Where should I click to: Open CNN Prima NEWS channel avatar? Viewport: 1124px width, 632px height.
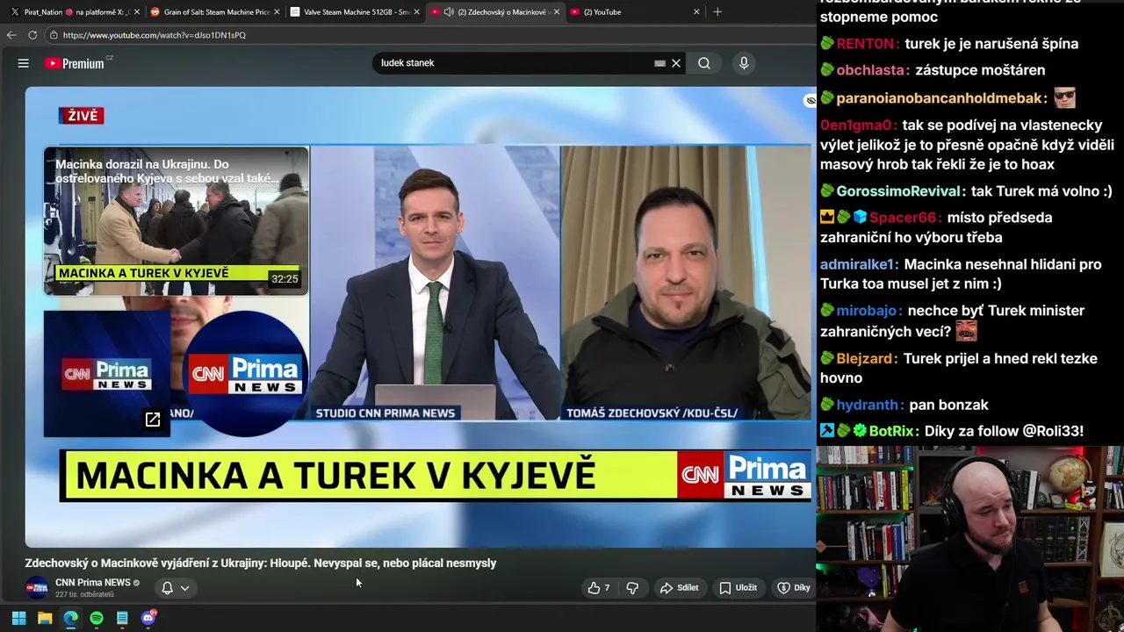pyautogui.click(x=37, y=588)
